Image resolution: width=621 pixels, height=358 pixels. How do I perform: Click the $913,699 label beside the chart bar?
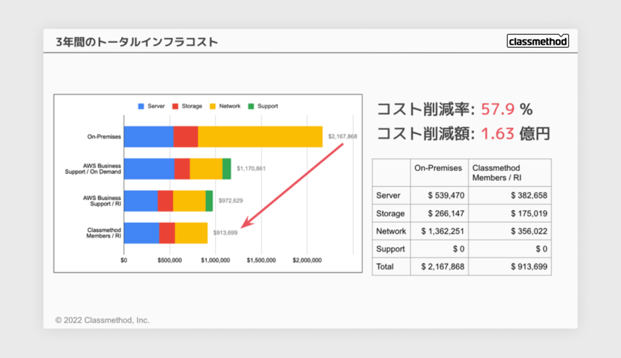tap(225, 232)
